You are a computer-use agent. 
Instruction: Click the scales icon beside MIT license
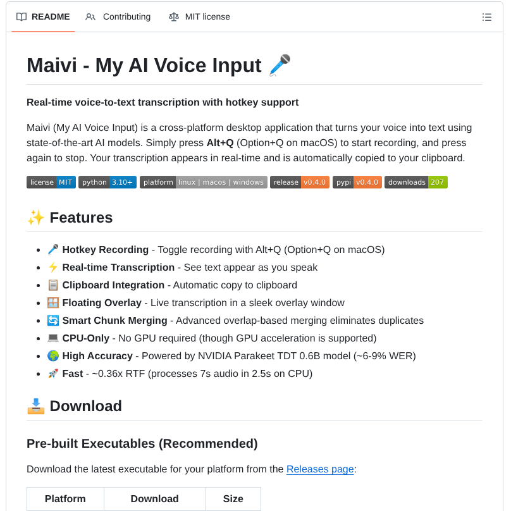[x=173, y=17]
